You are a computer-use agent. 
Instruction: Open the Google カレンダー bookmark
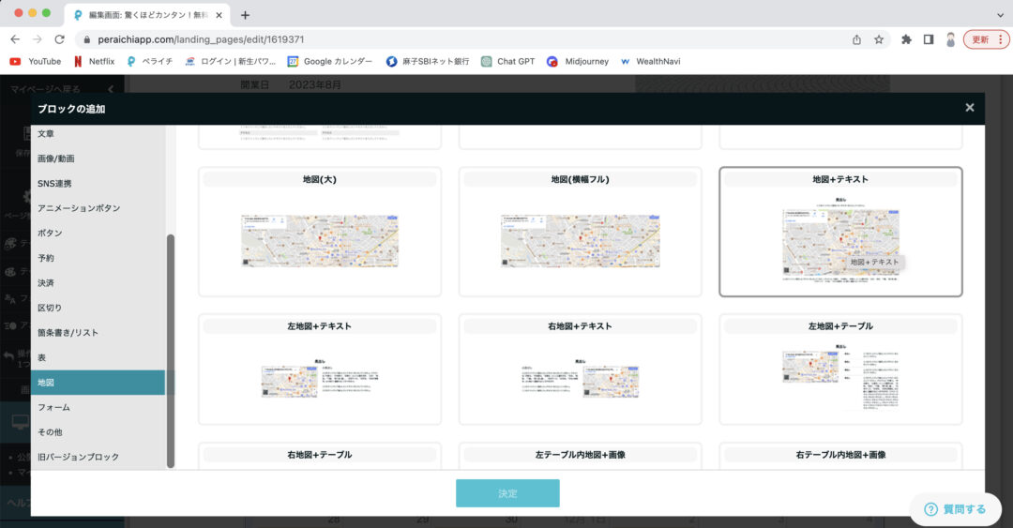point(330,61)
